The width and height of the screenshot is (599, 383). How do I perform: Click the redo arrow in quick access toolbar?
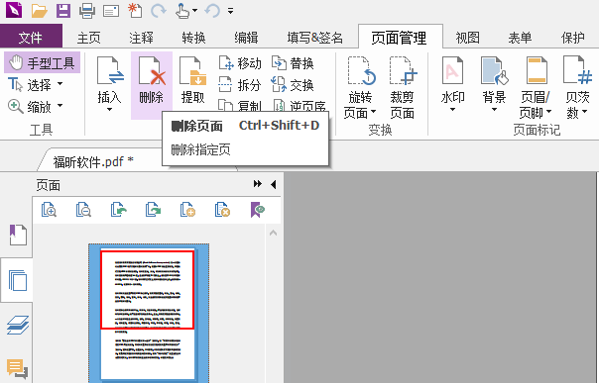click(158, 11)
